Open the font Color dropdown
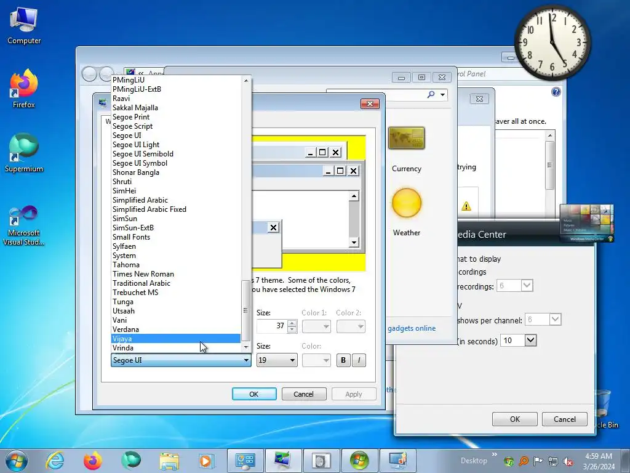The height and width of the screenshot is (473, 630). 316,360
